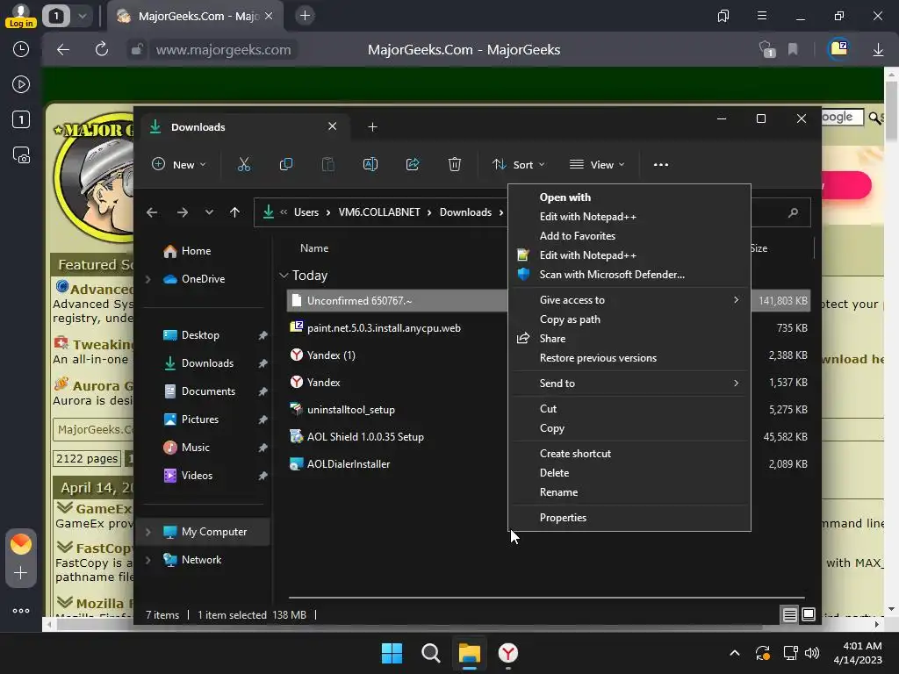Click browser address bar www.majorgeeks.com
899x674 pixels.
[223, 50]
